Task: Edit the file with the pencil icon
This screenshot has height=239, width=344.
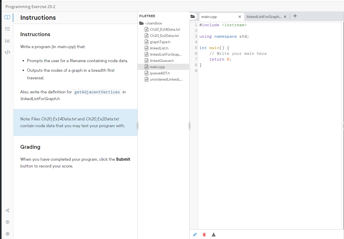Action: coord(195,234)
